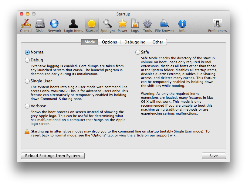
Task: Select the Tools gear icon
Action: pyautogui.click(x=147, y=24)
